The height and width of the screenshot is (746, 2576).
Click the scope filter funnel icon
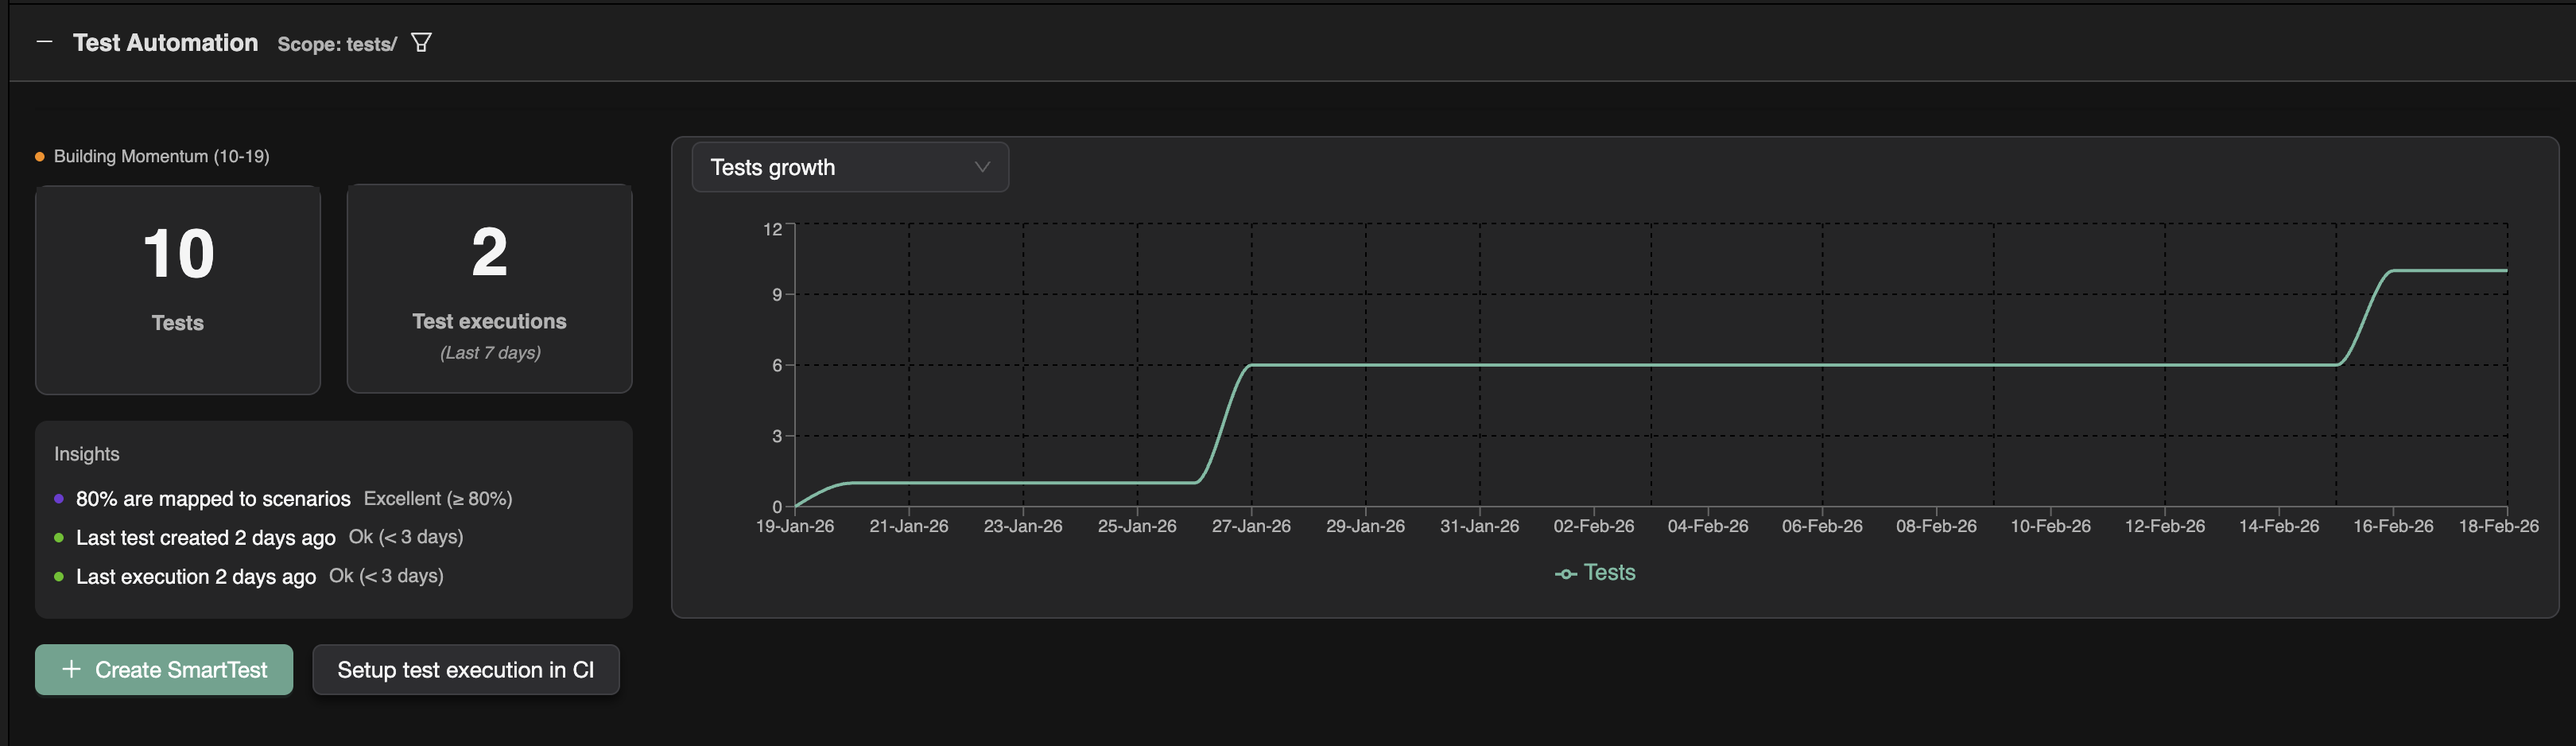(x=421, y=43)
